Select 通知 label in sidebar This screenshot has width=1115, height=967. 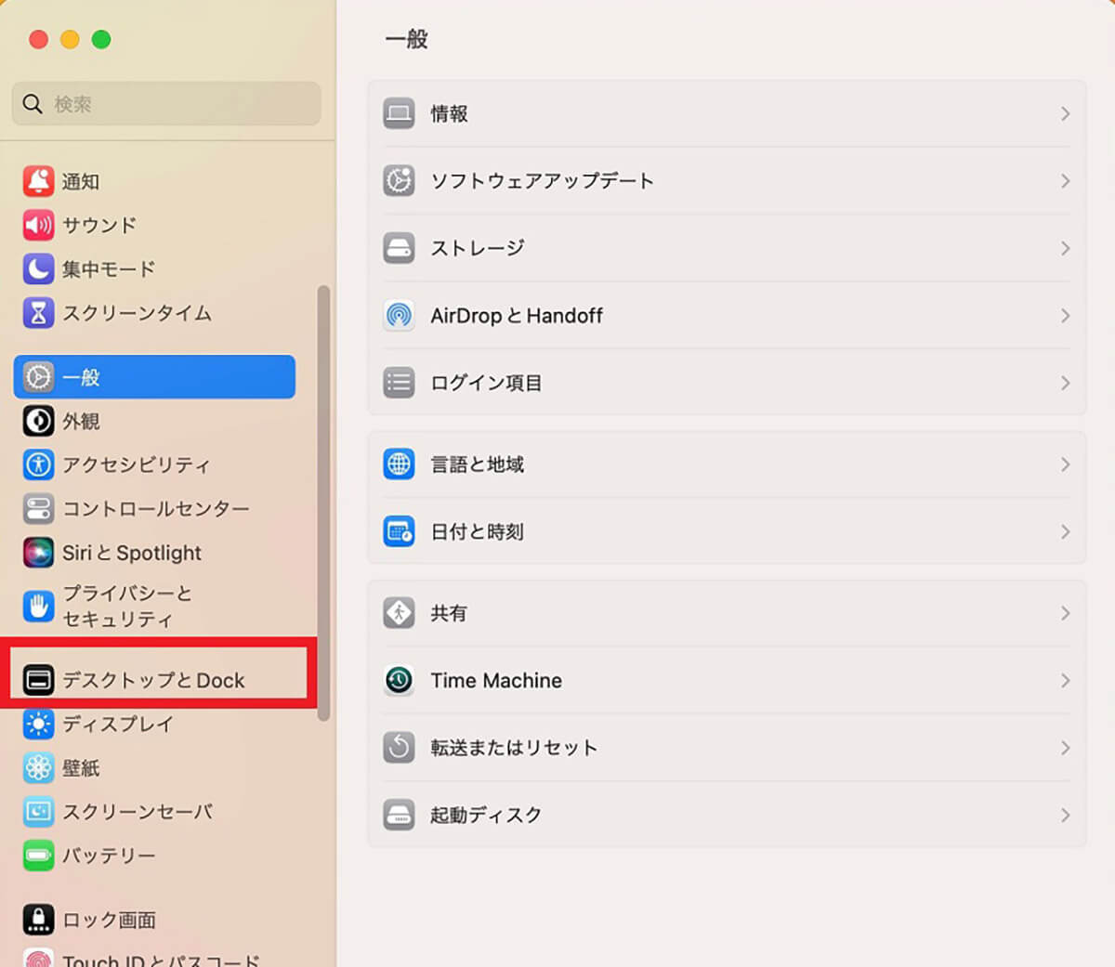[81, 181]
